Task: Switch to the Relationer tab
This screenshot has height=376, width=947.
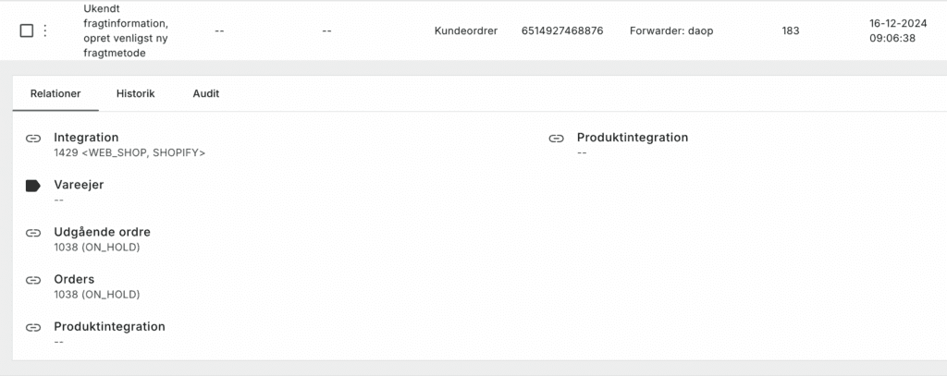Action: [x=55, y=93]
